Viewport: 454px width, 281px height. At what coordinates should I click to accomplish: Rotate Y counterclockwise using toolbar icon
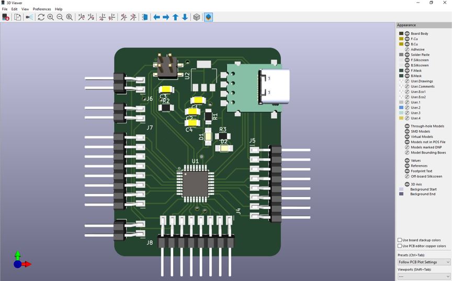click(x=112, y=17)
